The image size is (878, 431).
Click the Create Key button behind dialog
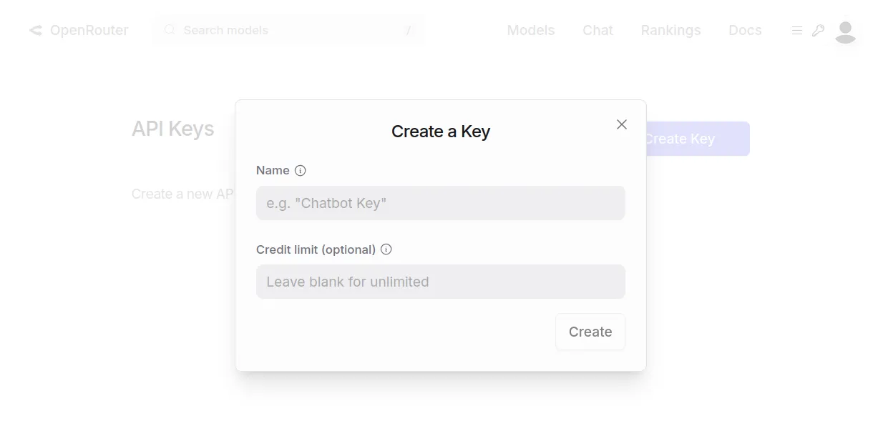click(698, 139)
